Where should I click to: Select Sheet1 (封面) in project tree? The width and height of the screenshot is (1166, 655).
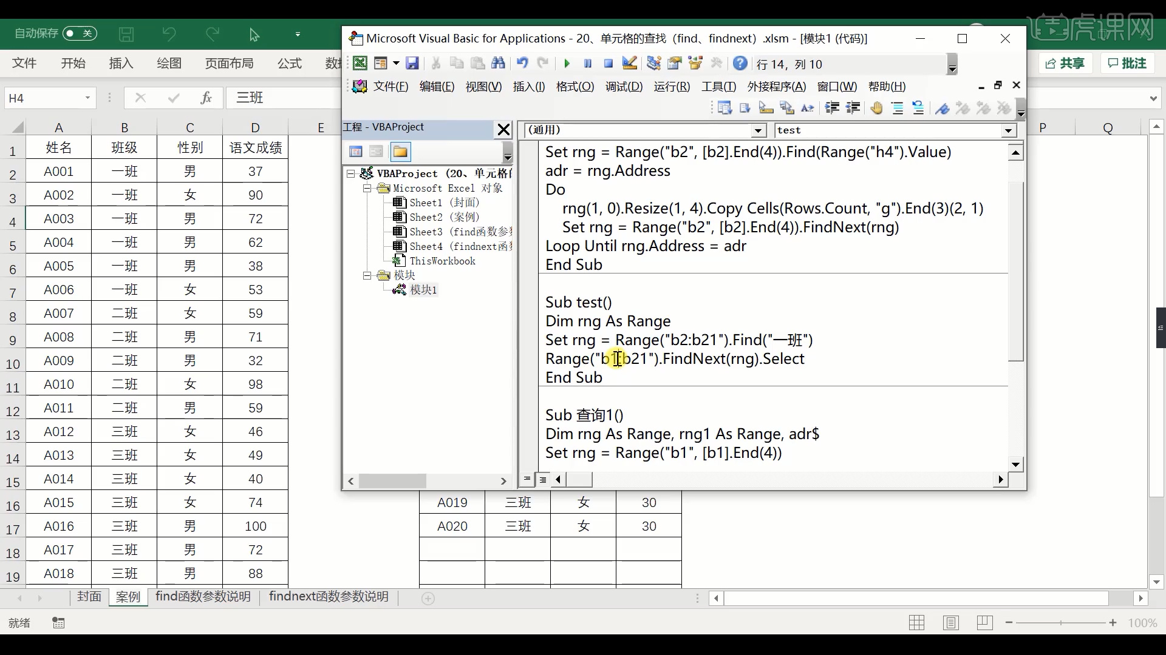point(444,203)
